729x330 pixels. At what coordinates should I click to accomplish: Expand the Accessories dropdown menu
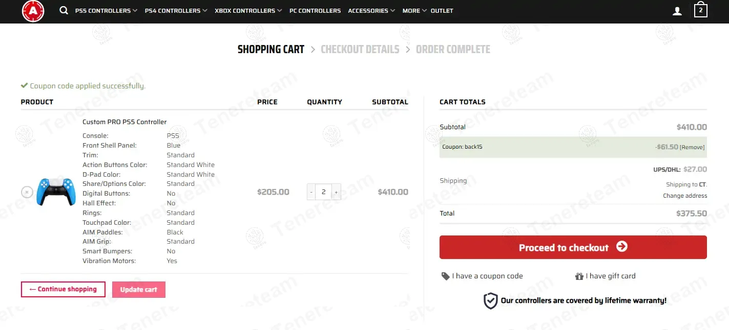click(x=371, y=11)
